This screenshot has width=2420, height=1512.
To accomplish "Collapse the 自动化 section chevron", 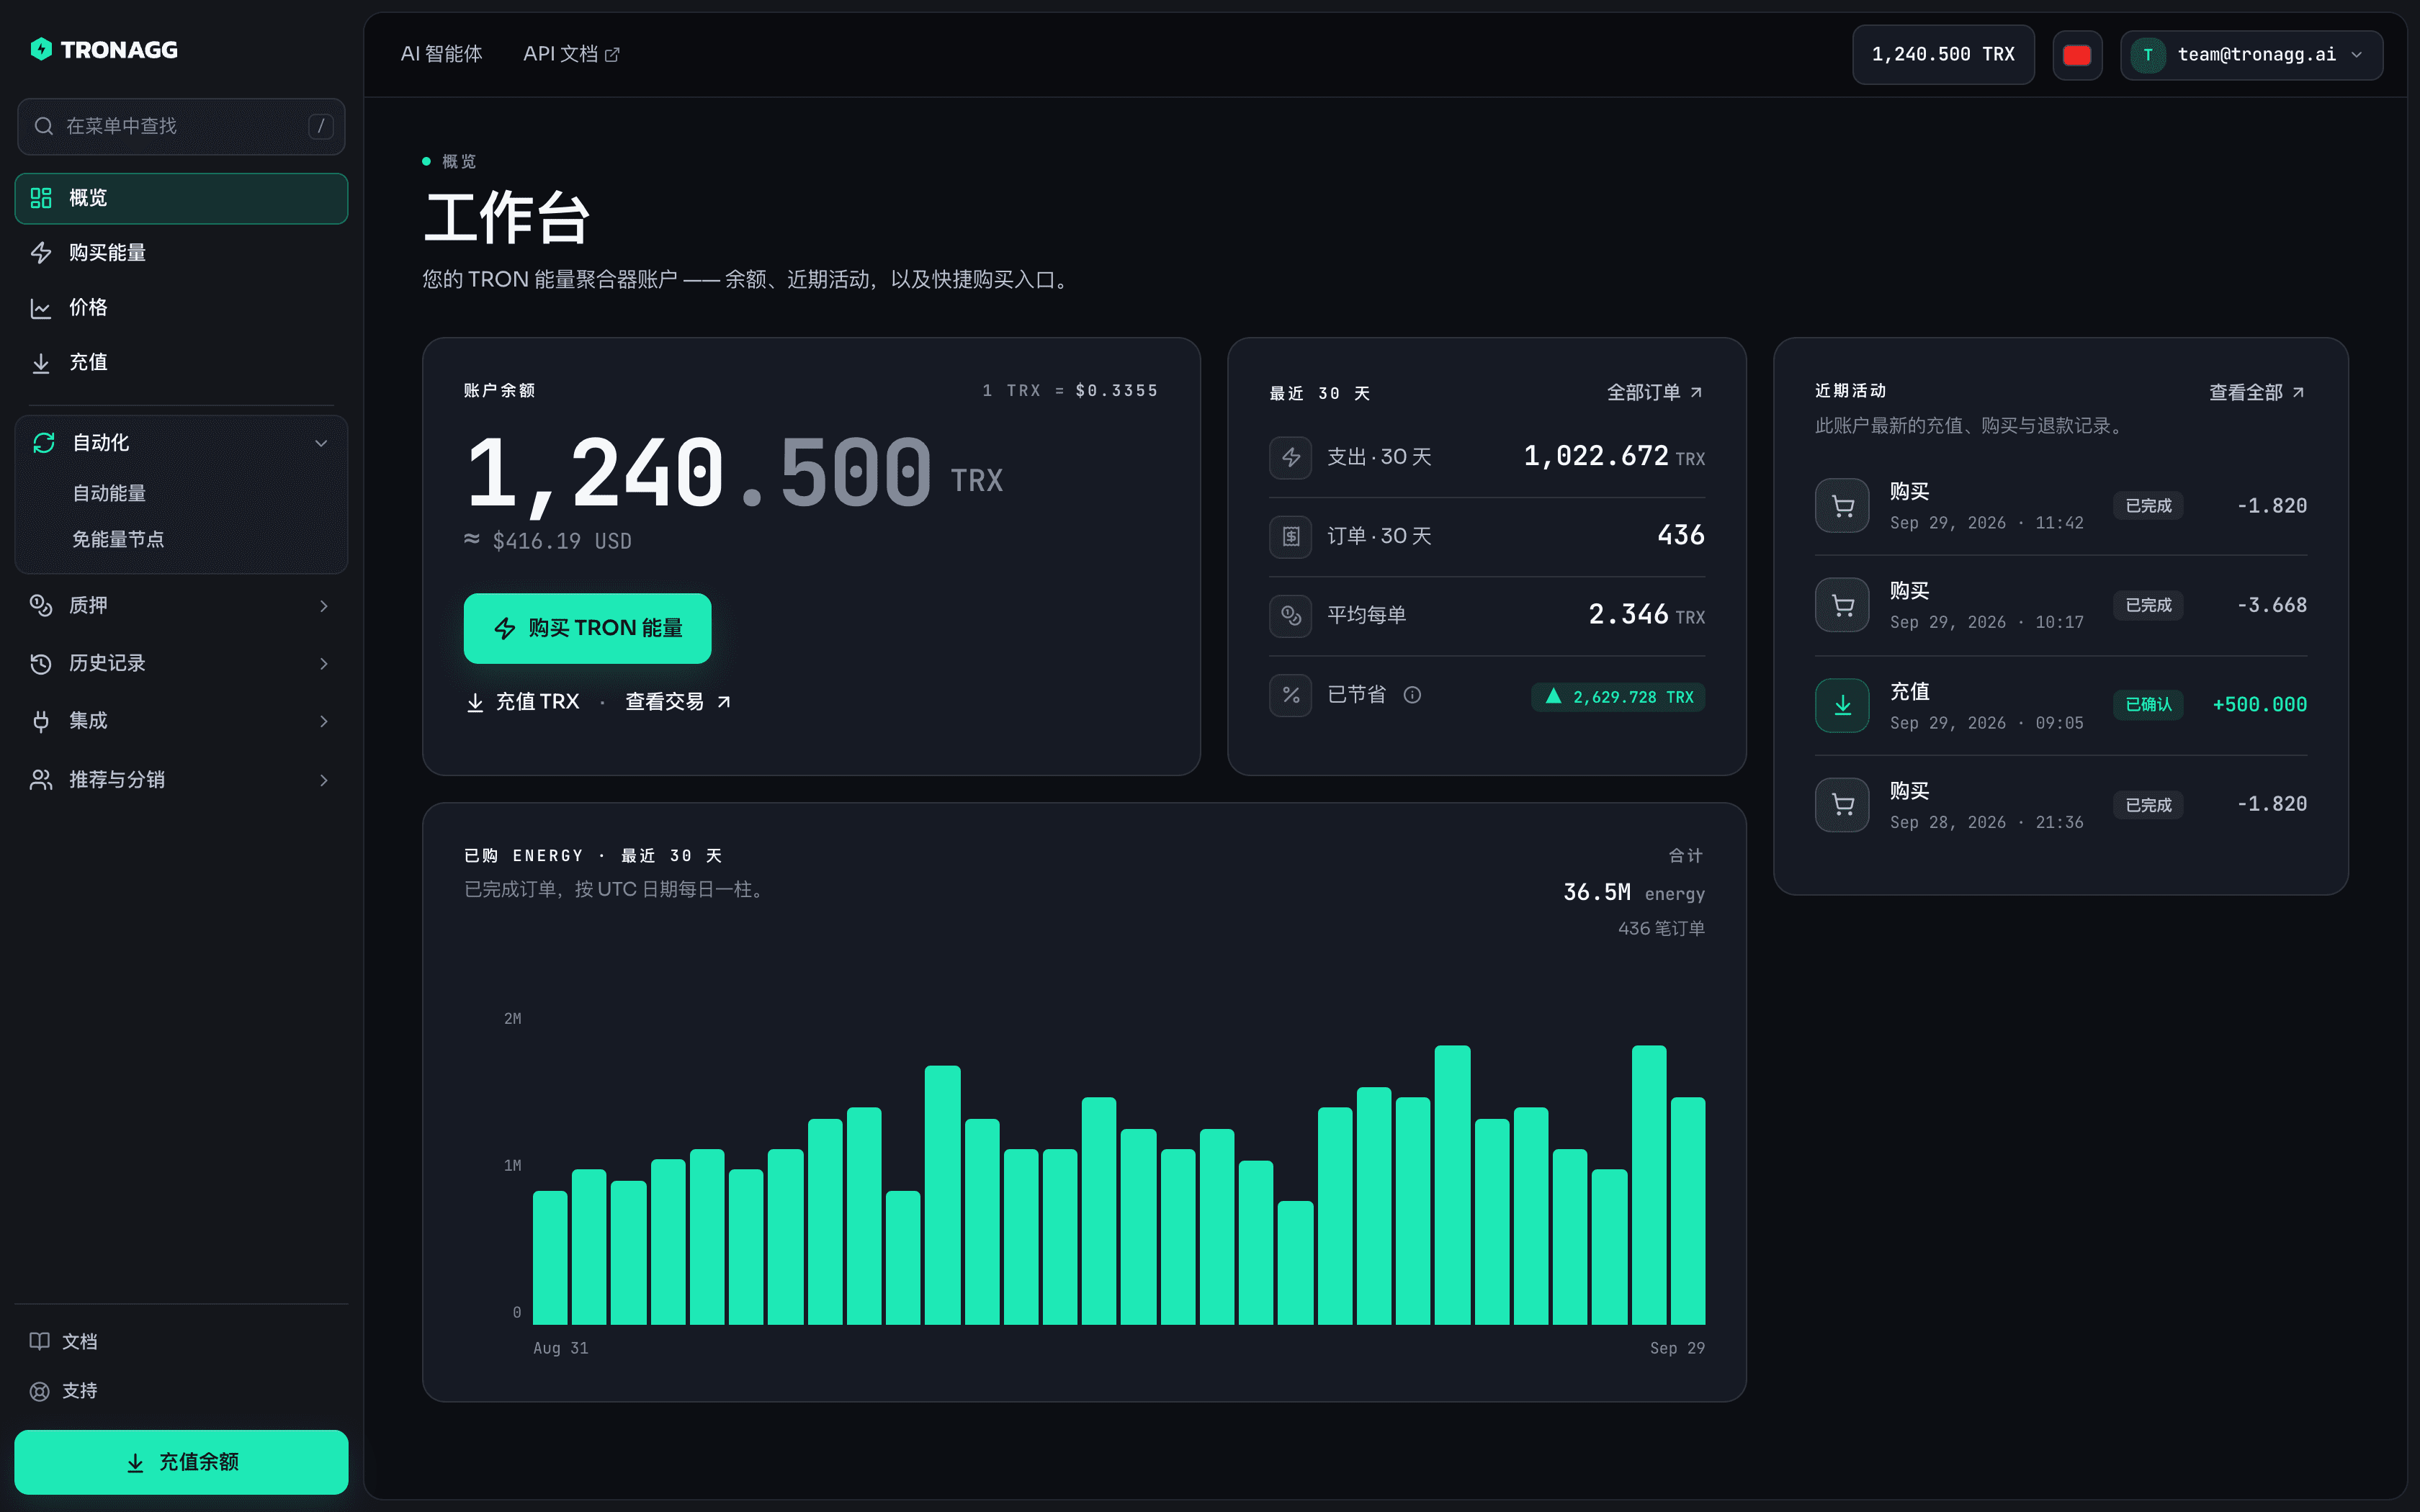I will 321,443.
